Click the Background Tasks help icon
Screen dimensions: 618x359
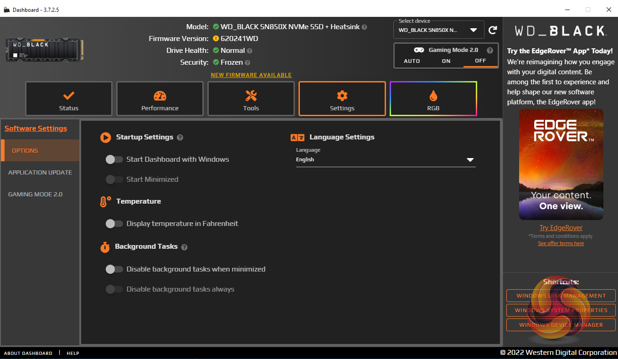184,247
